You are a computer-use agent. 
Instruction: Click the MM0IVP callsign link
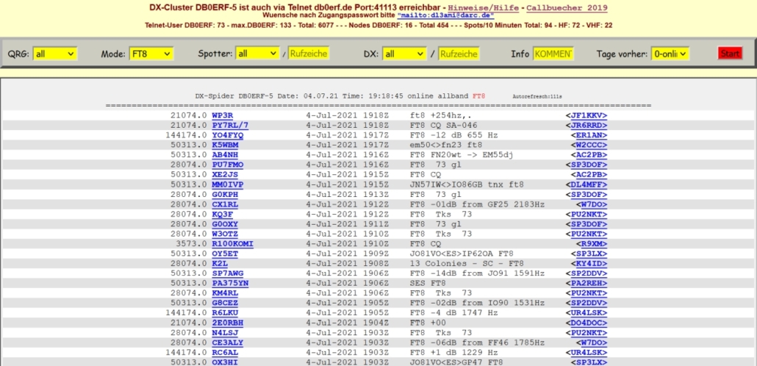[227, 184]
